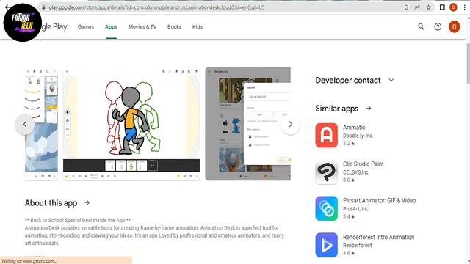470x264 pixels.
Task: Open the Movies & TV tab
Action: click(142, 26)
